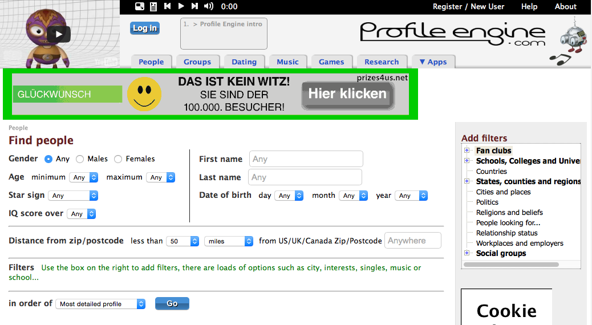
Task: Click into the Last name field
Action: [305, 177]
